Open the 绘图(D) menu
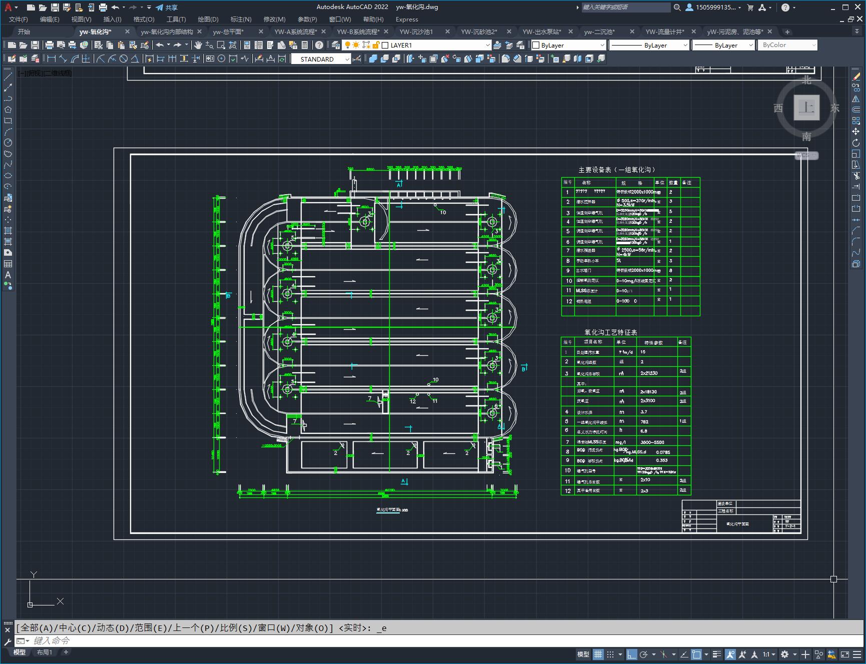The image size is (866, 664). 208,19
